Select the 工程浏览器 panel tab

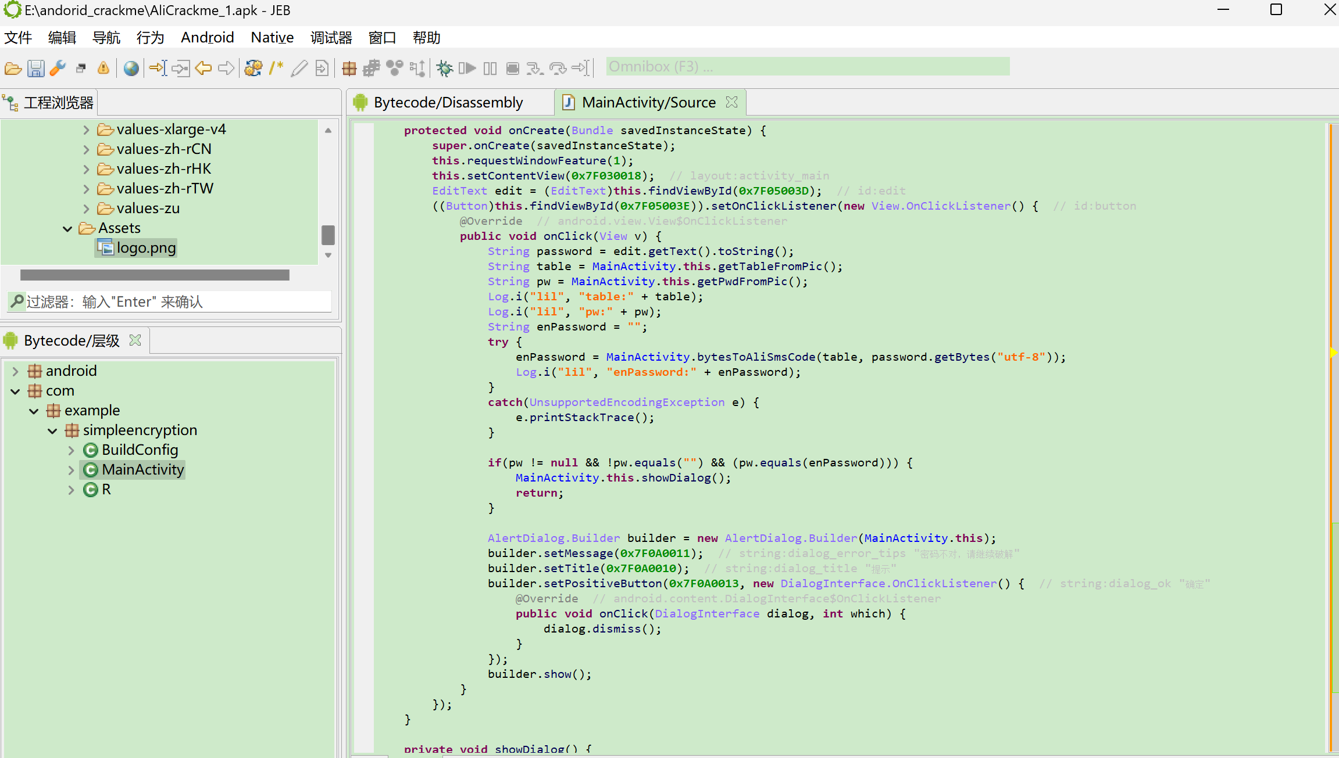pos(49,103)
